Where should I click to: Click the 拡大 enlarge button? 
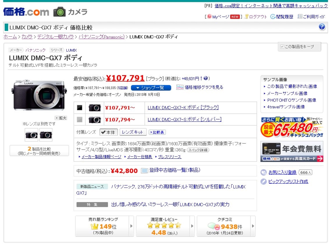pyautogui.click(x=61, y=118)
